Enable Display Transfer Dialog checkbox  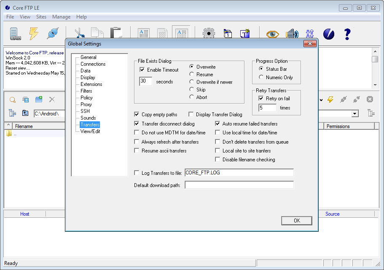191,114
